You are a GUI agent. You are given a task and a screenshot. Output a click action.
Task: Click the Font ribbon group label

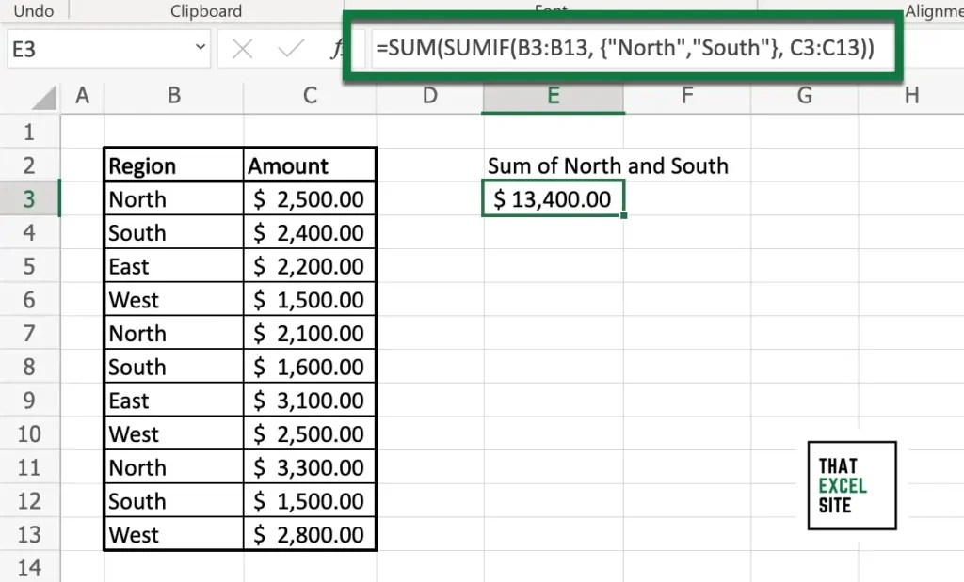[x=552, y=10]
